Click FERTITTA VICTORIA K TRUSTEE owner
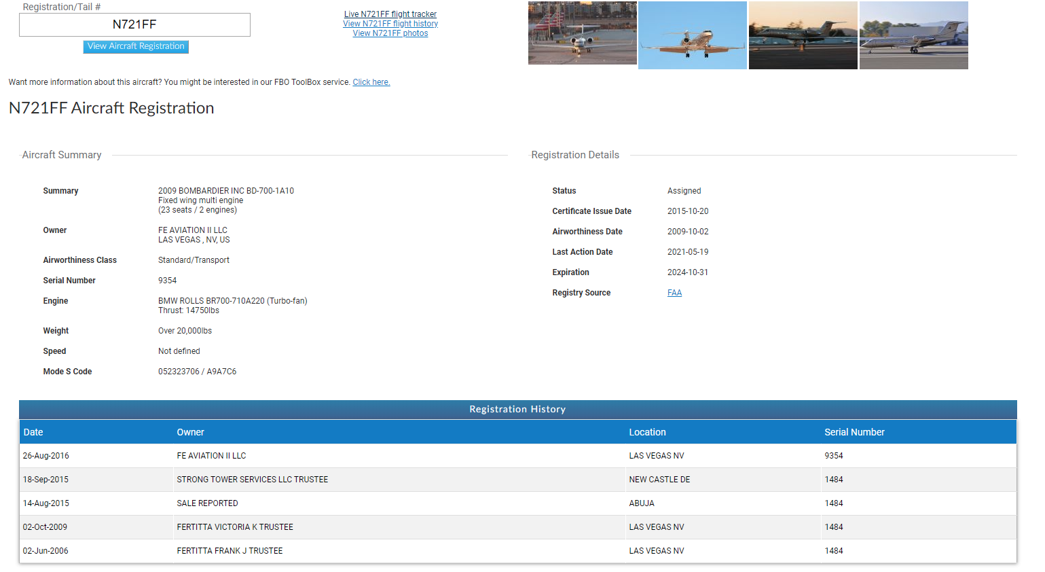This screenshot has width=1045, height=572. coord(235,527)
